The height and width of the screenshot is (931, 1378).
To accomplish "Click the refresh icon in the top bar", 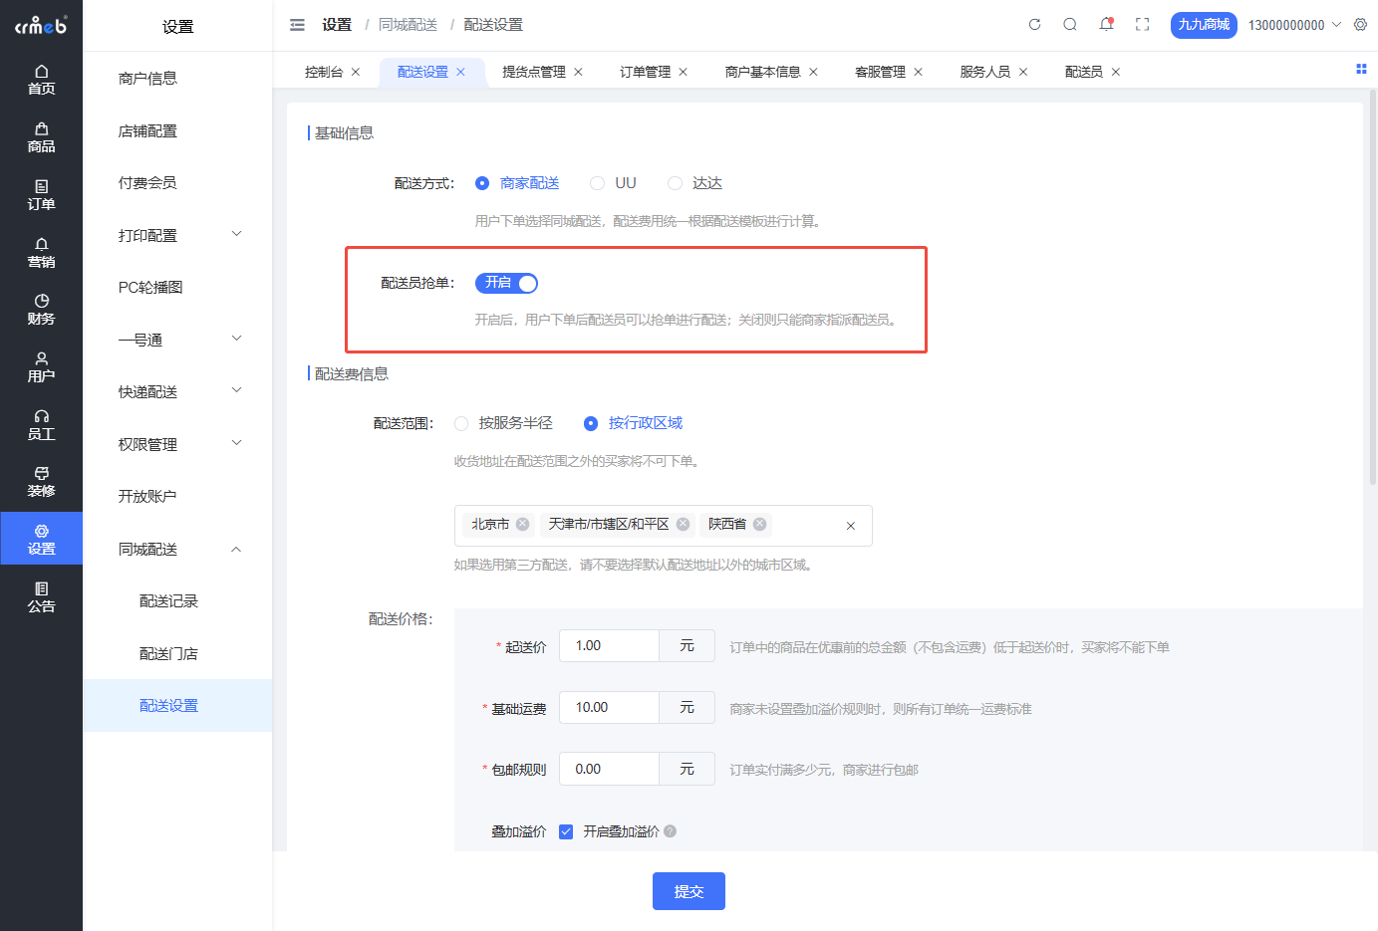I will (1034, 24).
